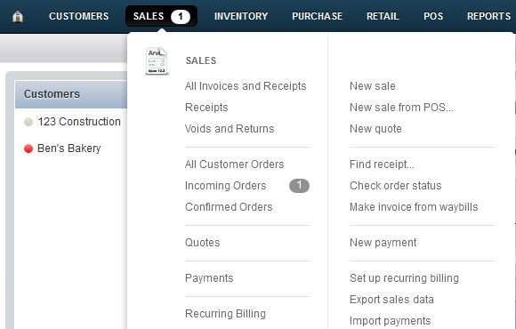
Task: Create a New quote
Action: click(375, 129)
